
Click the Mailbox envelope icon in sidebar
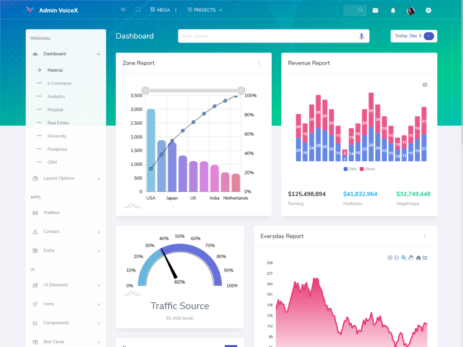pos(35,213)
